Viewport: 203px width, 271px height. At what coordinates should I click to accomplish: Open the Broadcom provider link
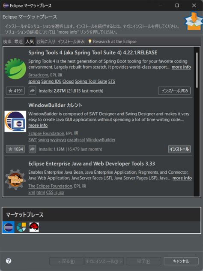[x=38, y=75]
